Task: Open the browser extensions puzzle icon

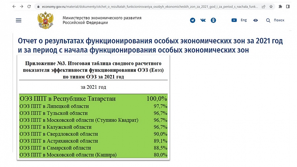Action: click(280, 7)
